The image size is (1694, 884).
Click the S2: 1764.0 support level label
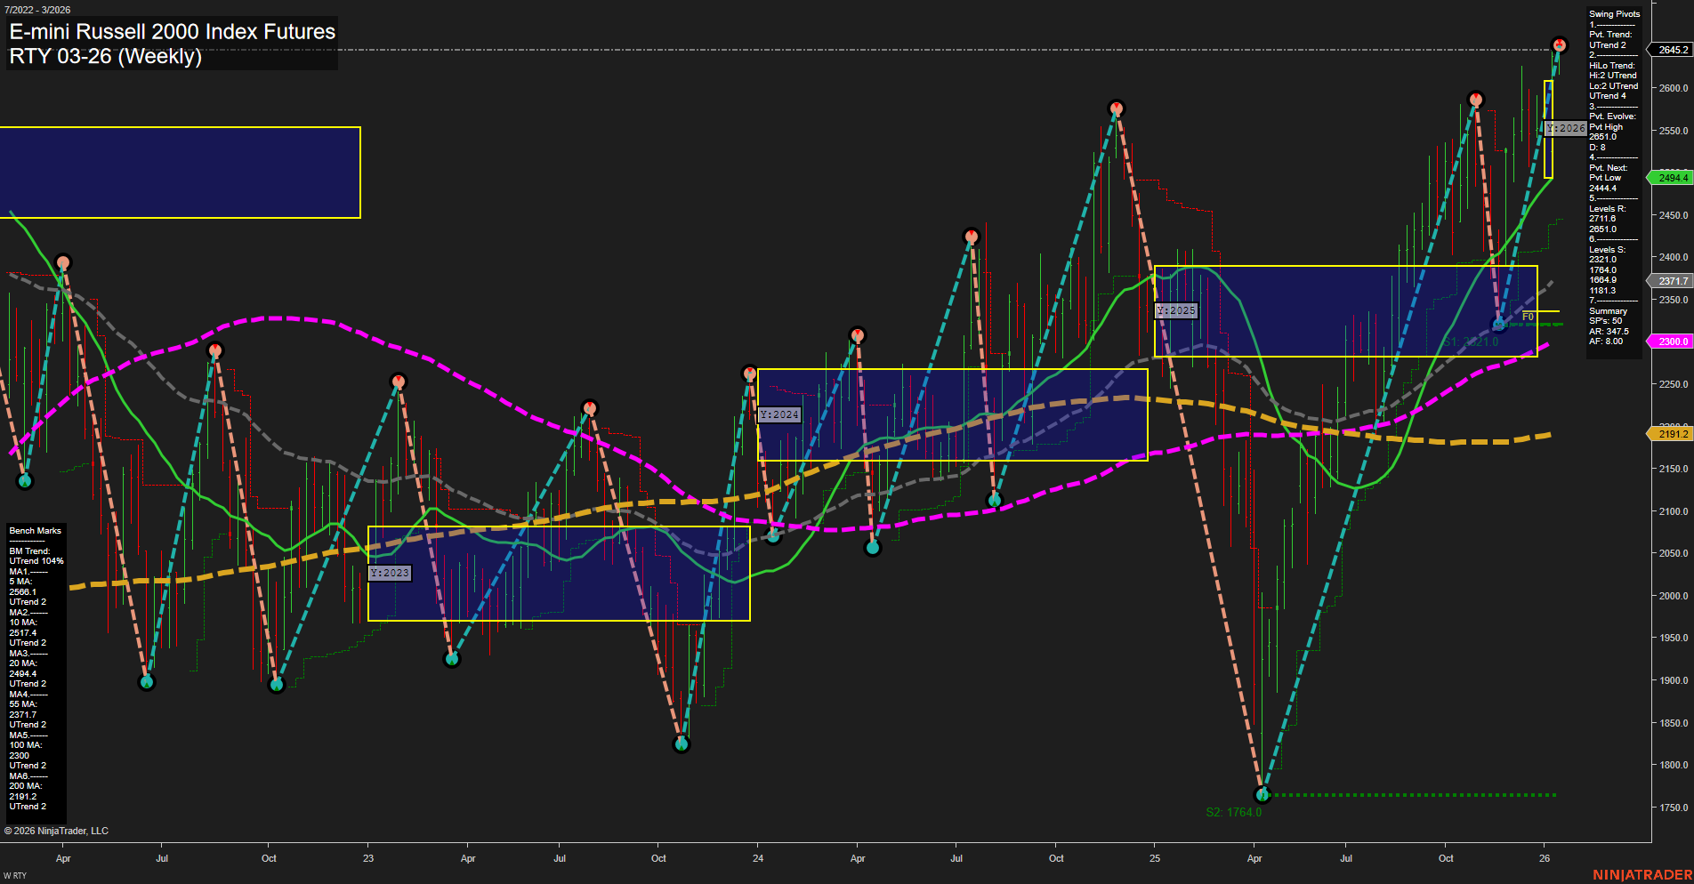1234,811
